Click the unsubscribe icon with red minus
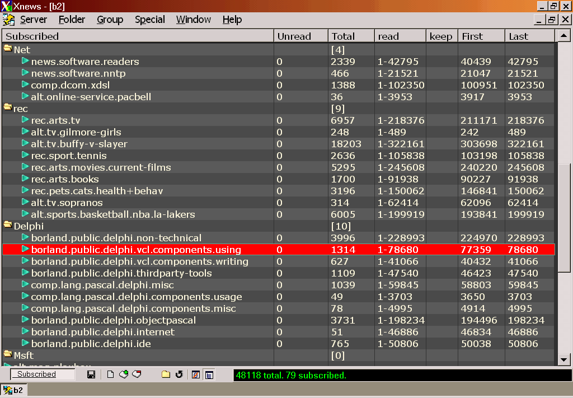Viewport: 573px width, 398px height. coord(137,374)
